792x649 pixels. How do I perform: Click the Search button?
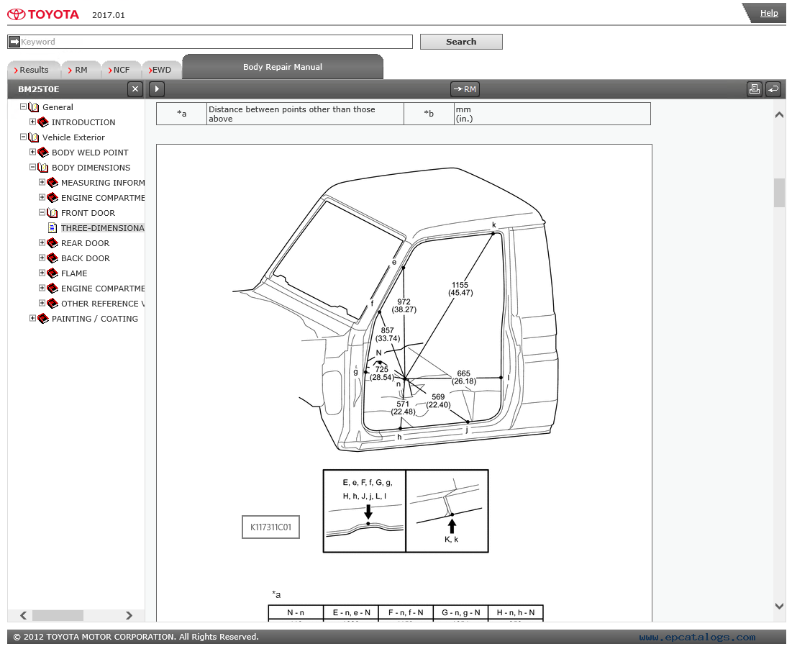click(461, 42)
